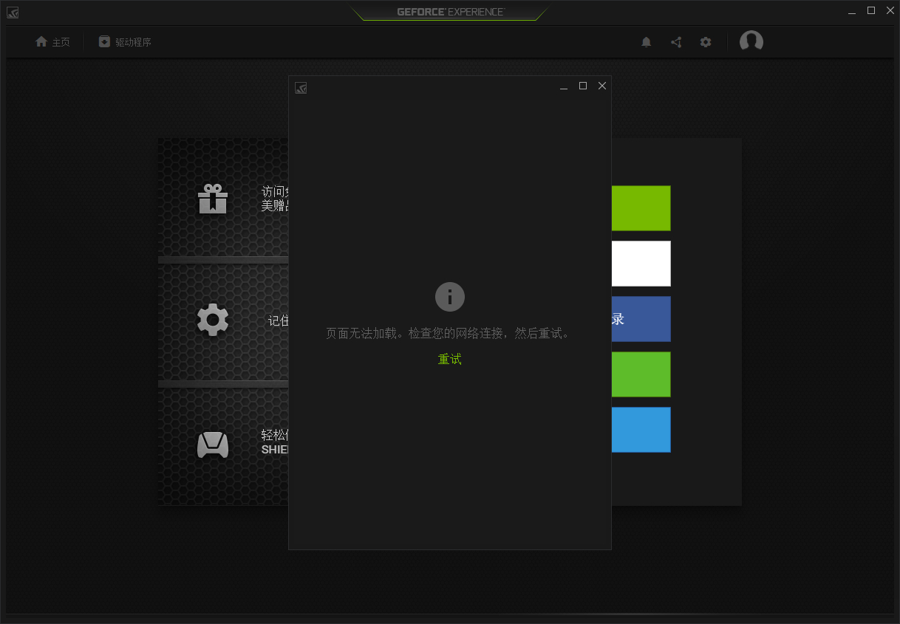This screenshot has width=900, height=624.
Task: Click NVIDIA logo in dialog title bar
Action: click(x=301, y=88)
